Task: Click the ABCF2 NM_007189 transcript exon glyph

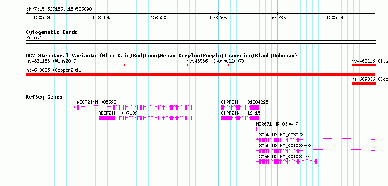Action: [x=145, y=118]
